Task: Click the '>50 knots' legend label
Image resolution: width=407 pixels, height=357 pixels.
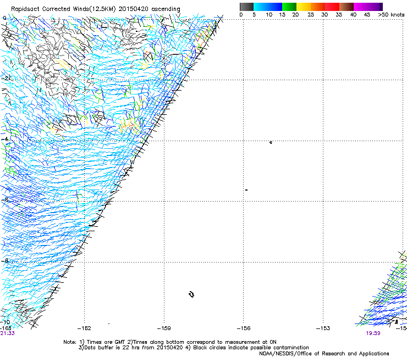Action: click(391, 15)
